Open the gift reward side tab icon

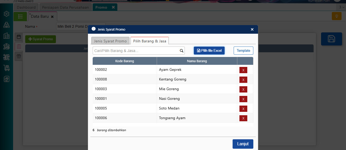[x=19, y=56]
